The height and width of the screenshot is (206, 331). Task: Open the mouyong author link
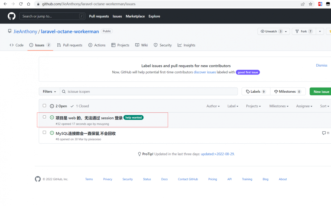tap(103, 124)
